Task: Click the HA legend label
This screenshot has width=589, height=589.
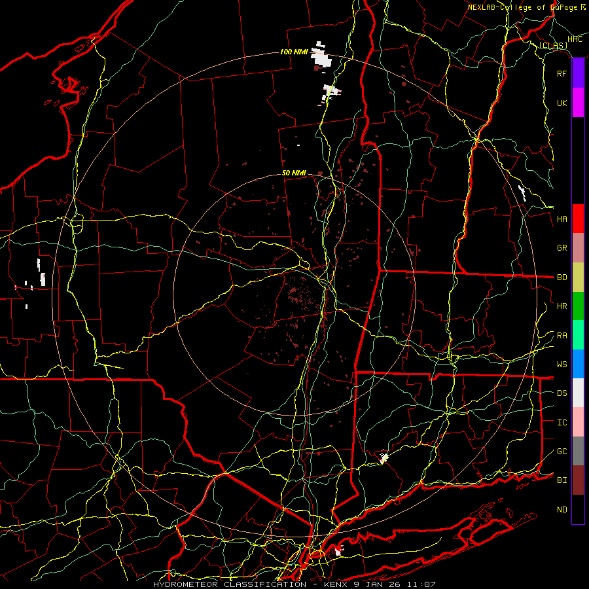Action: click(562, 219)
